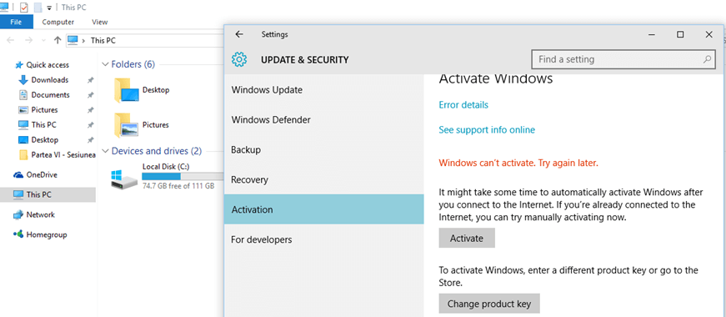Minimize the Settings window
The width and height of the screenshot is (726, 317).
click(x=652, y=34)
